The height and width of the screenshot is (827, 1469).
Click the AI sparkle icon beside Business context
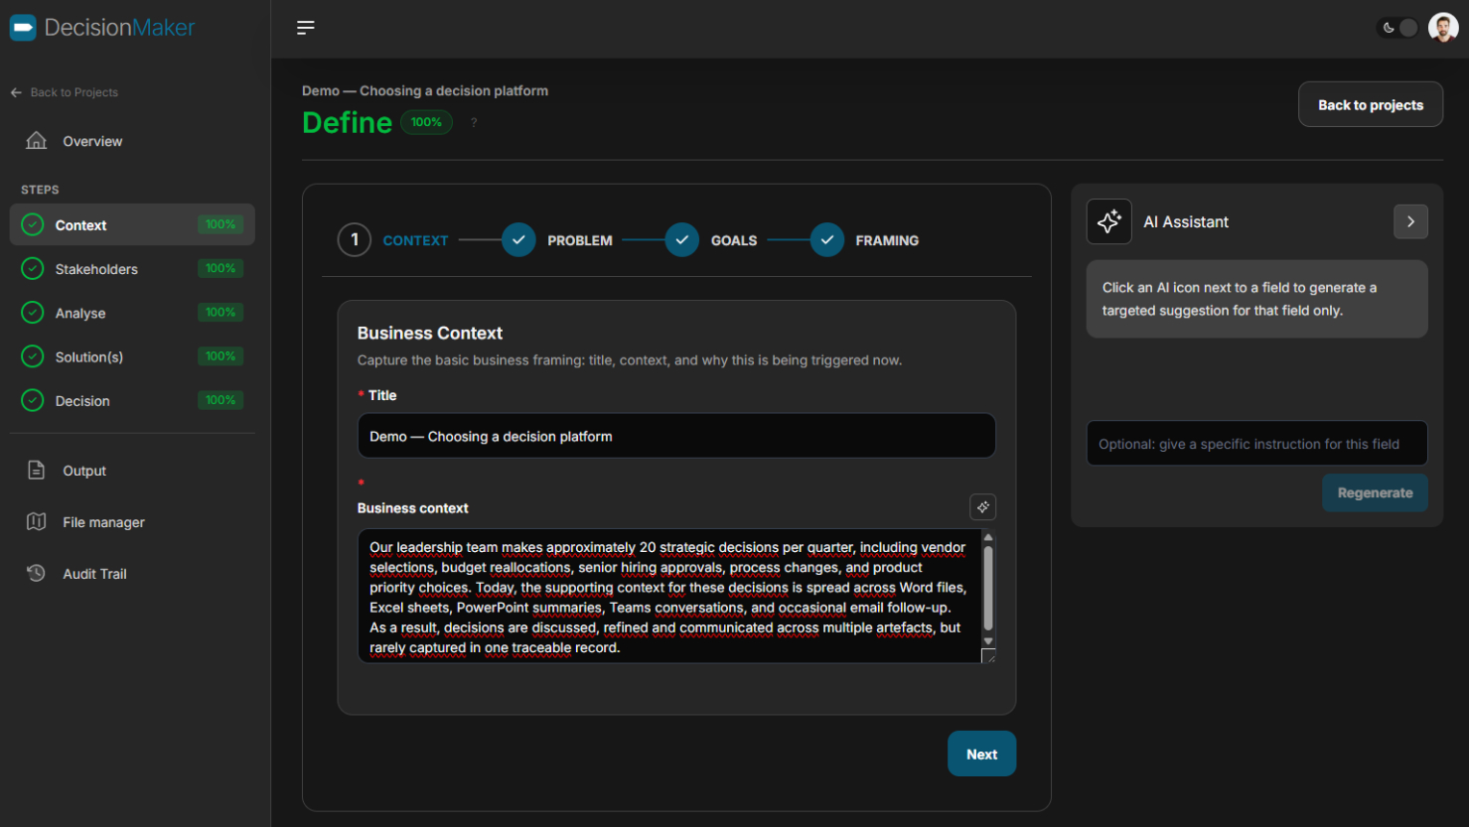tap(982, 506)
